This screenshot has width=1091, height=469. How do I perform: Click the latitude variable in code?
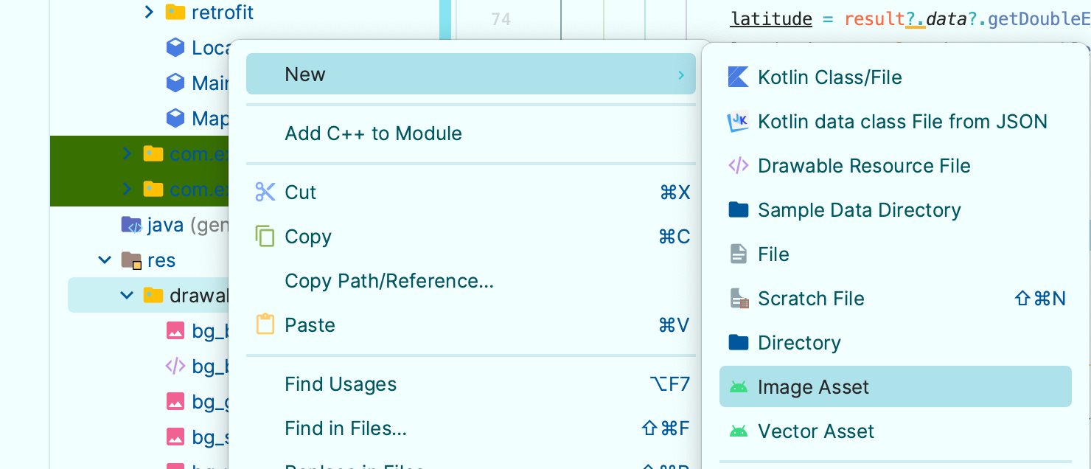[x=771, y=18]
